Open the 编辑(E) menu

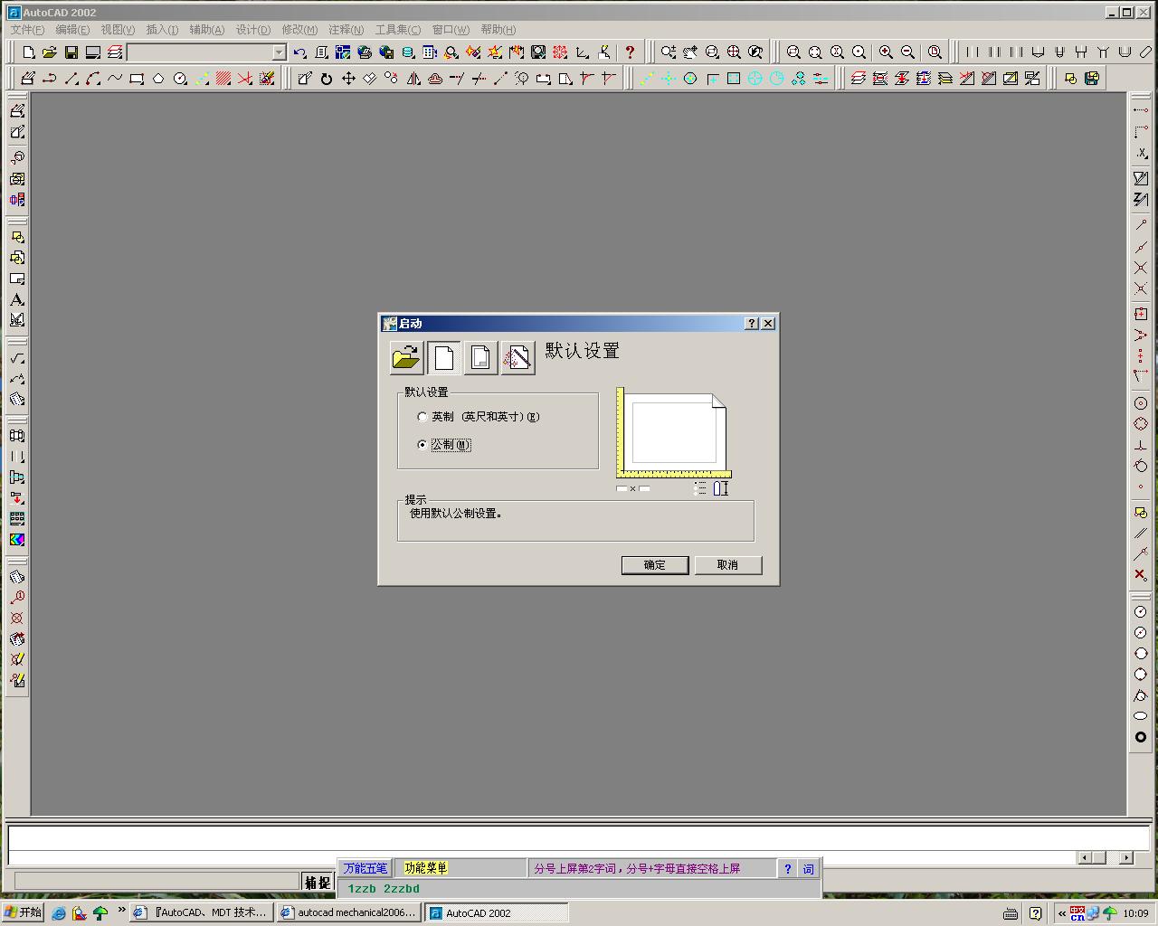tap(72, 30)
